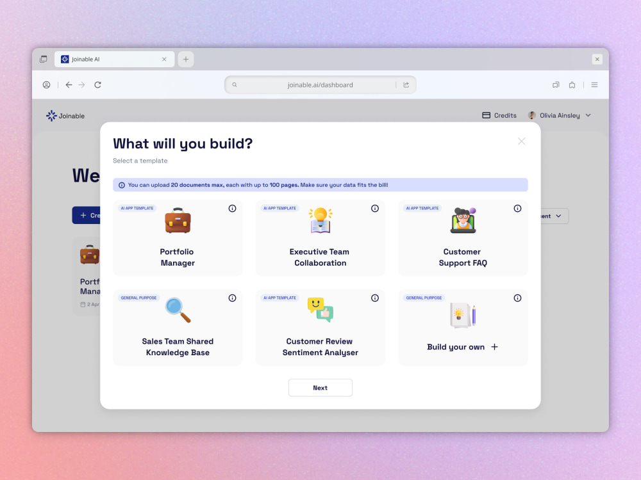Show info for the Portfolio Manager template
This screenshot has width=641, height=480.
point(232,209)
